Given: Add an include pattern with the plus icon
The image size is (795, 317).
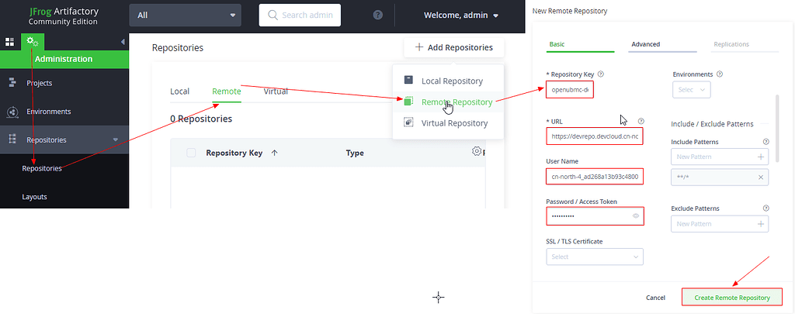Looking at the screenshot, I should click(761, 157).
